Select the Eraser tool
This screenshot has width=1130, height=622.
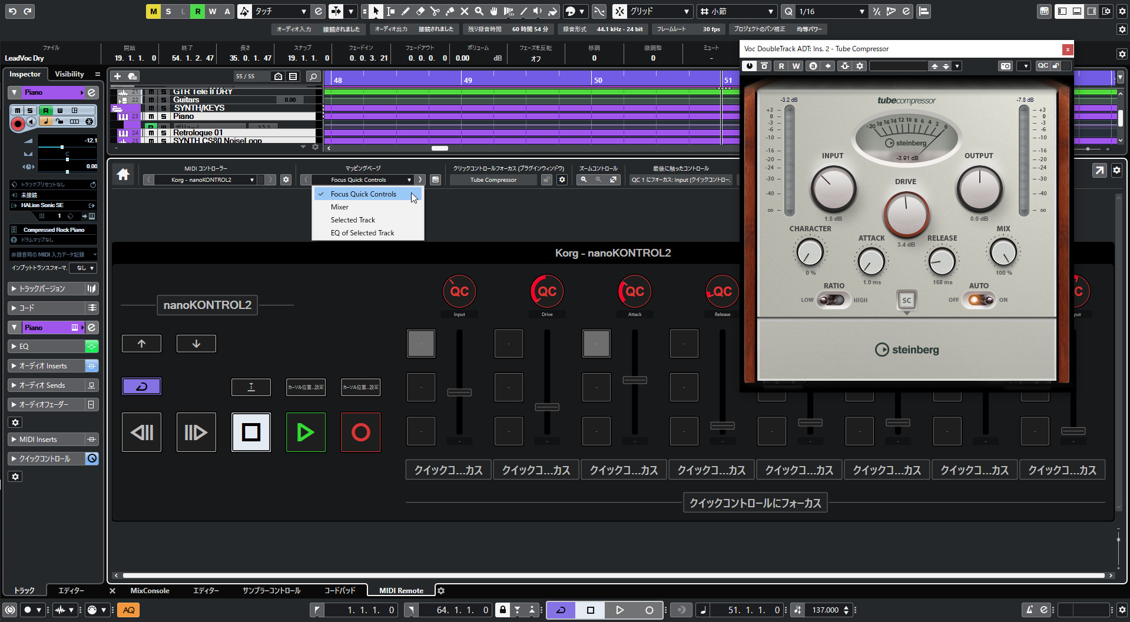pos(420,11)
